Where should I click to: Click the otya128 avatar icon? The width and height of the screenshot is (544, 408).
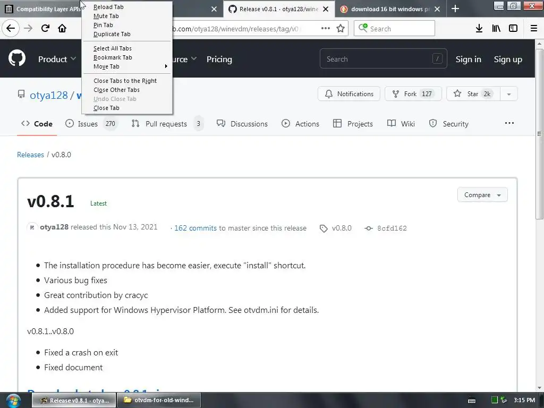[x=32, y=227]
